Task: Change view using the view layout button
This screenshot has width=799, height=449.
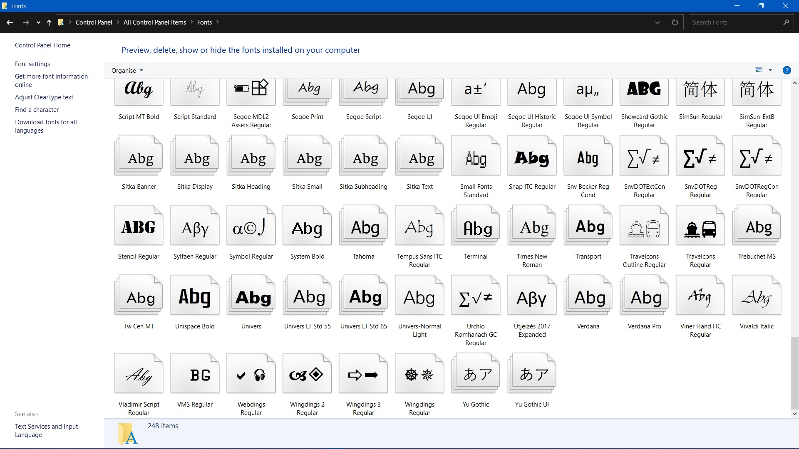Action: [x=759, y=70]
